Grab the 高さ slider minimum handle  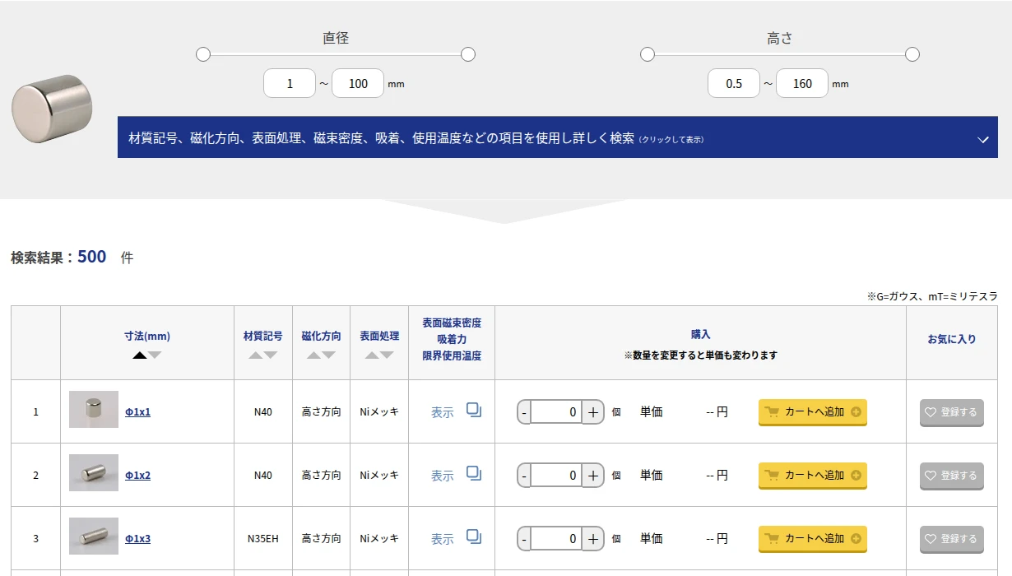click(648, 54)
